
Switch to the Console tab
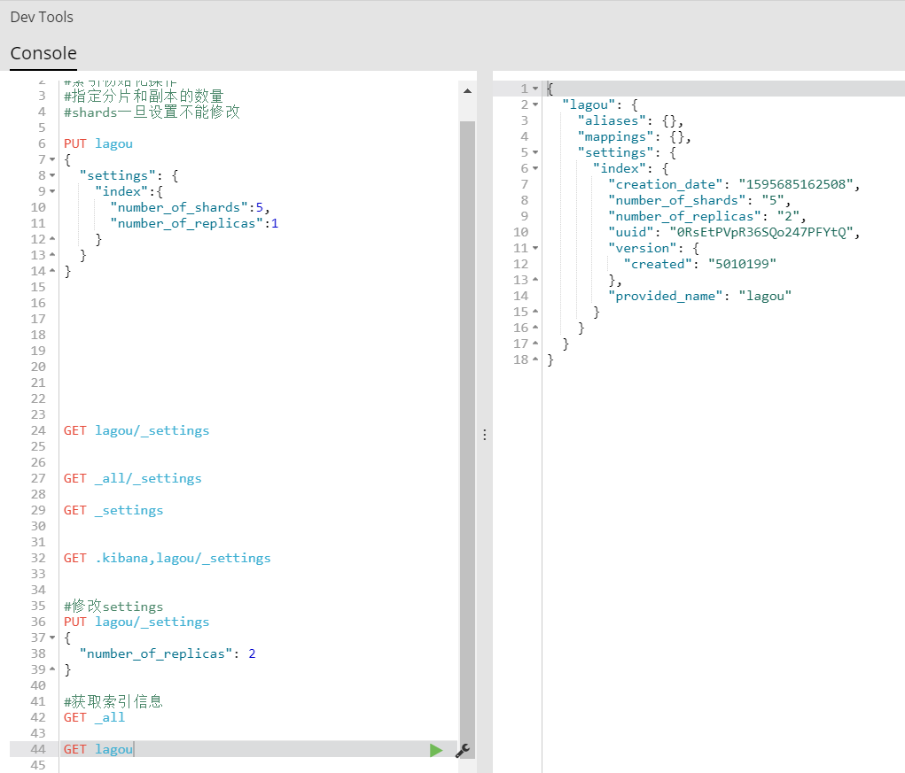pos(43,53)
